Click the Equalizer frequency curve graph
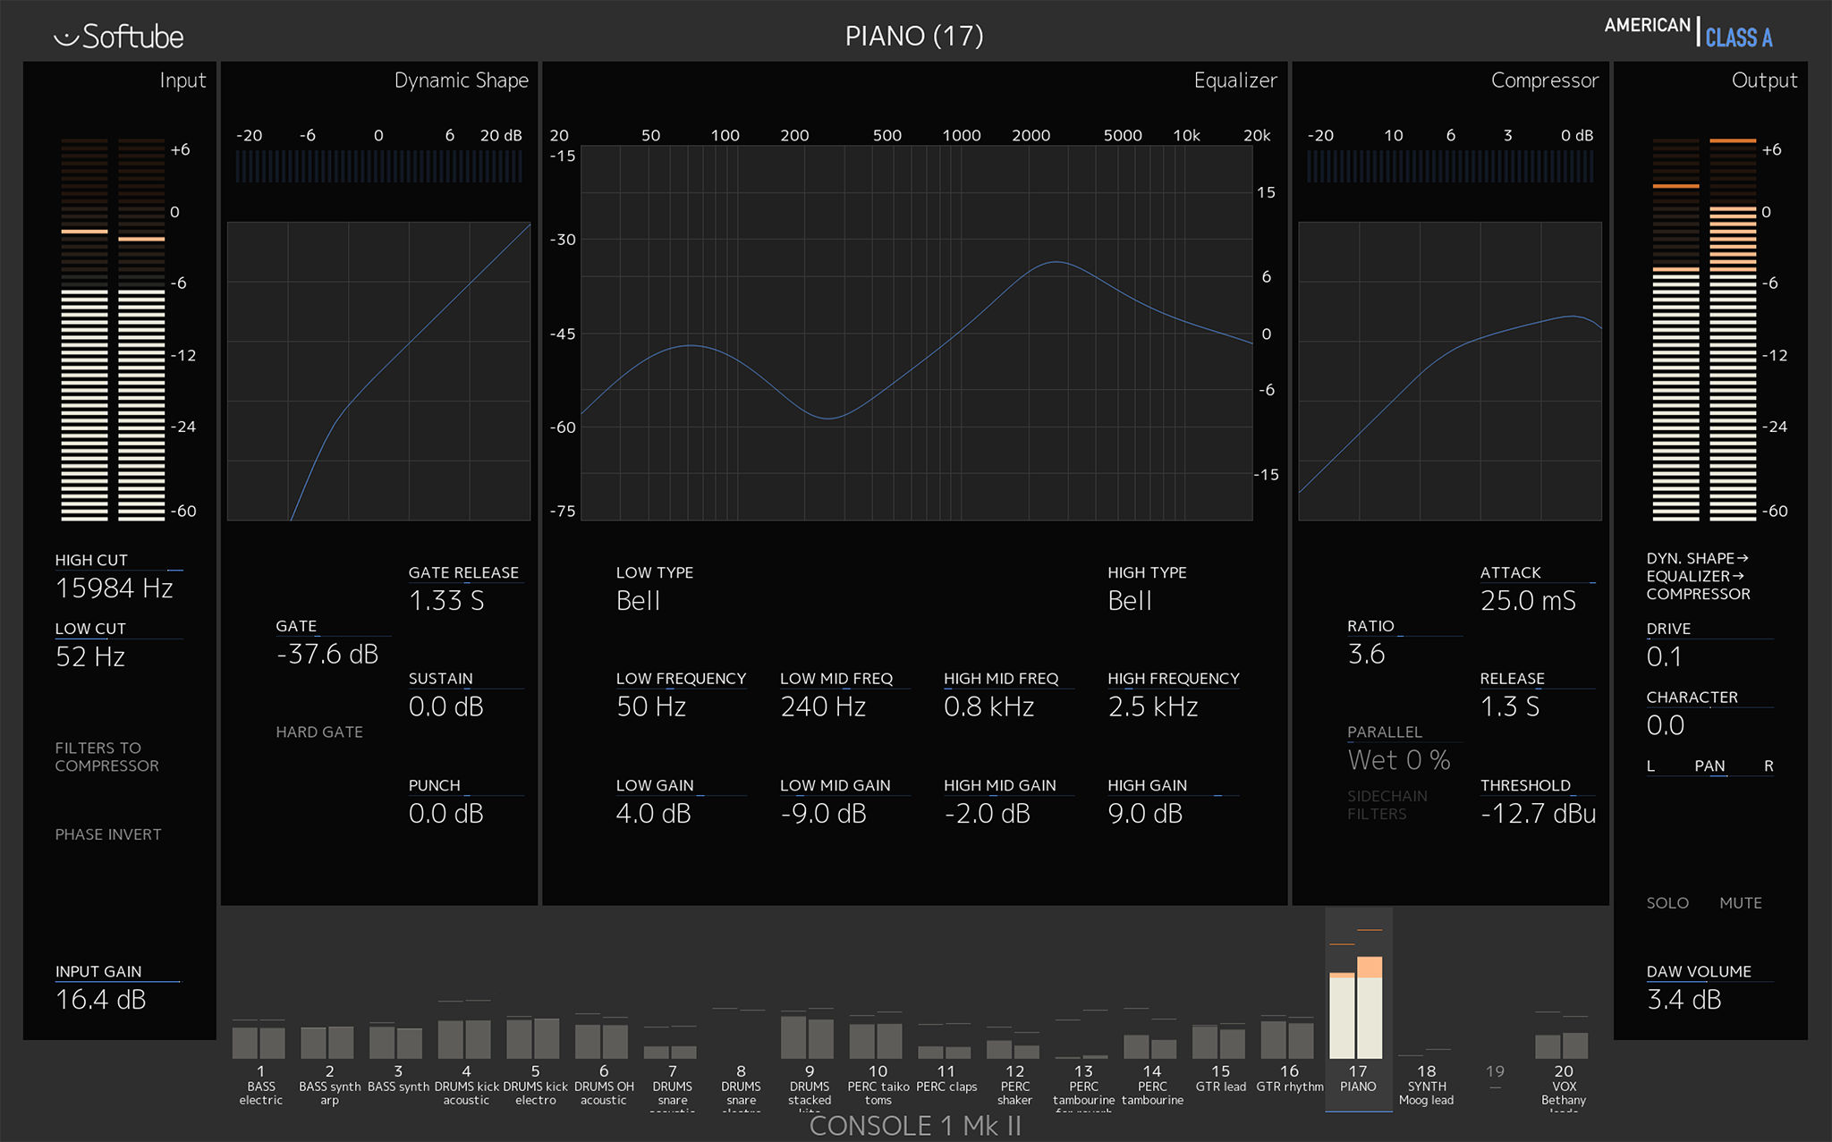Viewport: 1832px width, 1142px height. (917, 333)
